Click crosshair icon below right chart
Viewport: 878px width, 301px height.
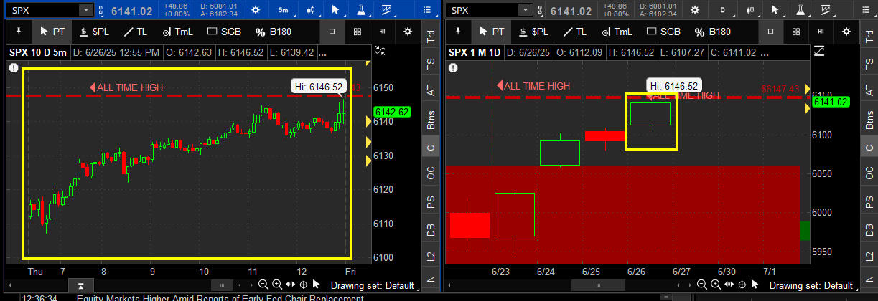click(x=743, y=285)
